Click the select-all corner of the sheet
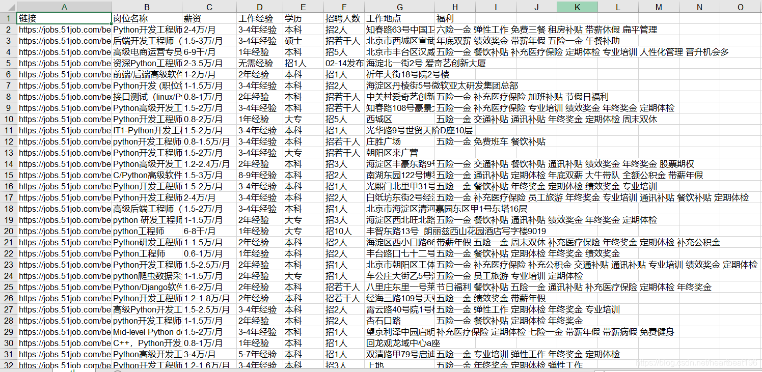The width and height of the screenshot is (762, 372). tap(8, 7)
